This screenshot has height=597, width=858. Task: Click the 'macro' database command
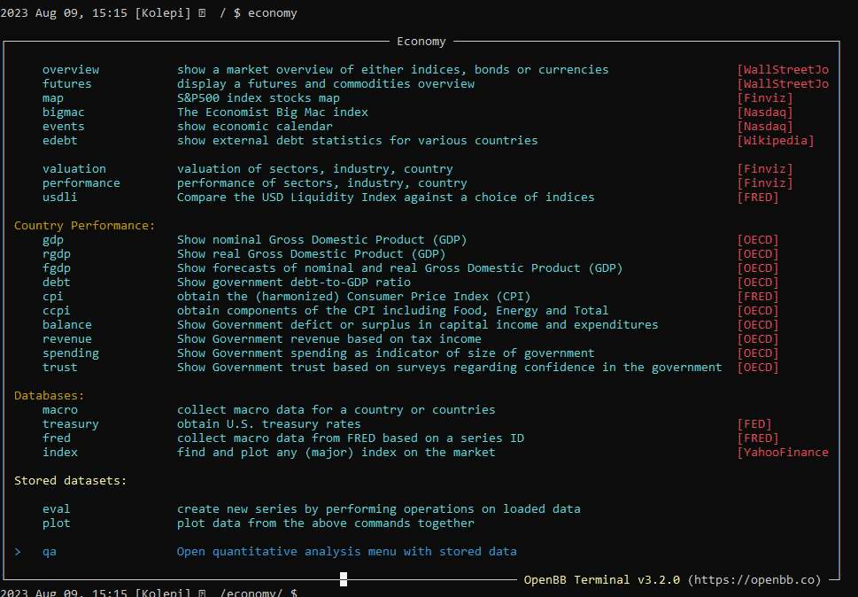pyautogui.click(x=60, y=410)
